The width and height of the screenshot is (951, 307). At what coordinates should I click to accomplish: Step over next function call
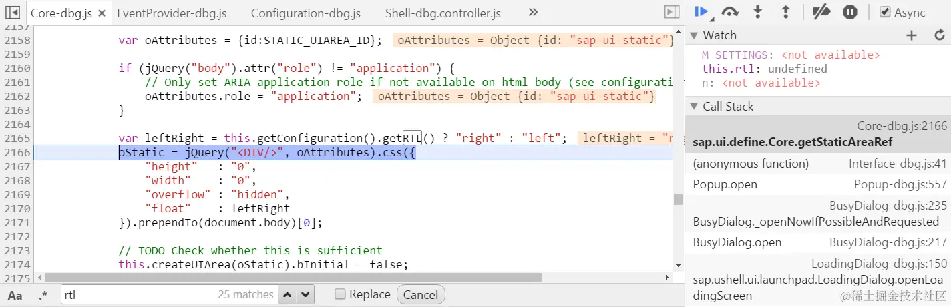[730, 12]
